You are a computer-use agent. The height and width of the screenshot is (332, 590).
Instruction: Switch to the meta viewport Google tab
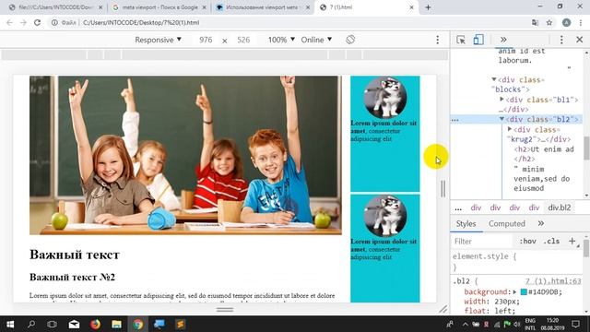point(159,7)
